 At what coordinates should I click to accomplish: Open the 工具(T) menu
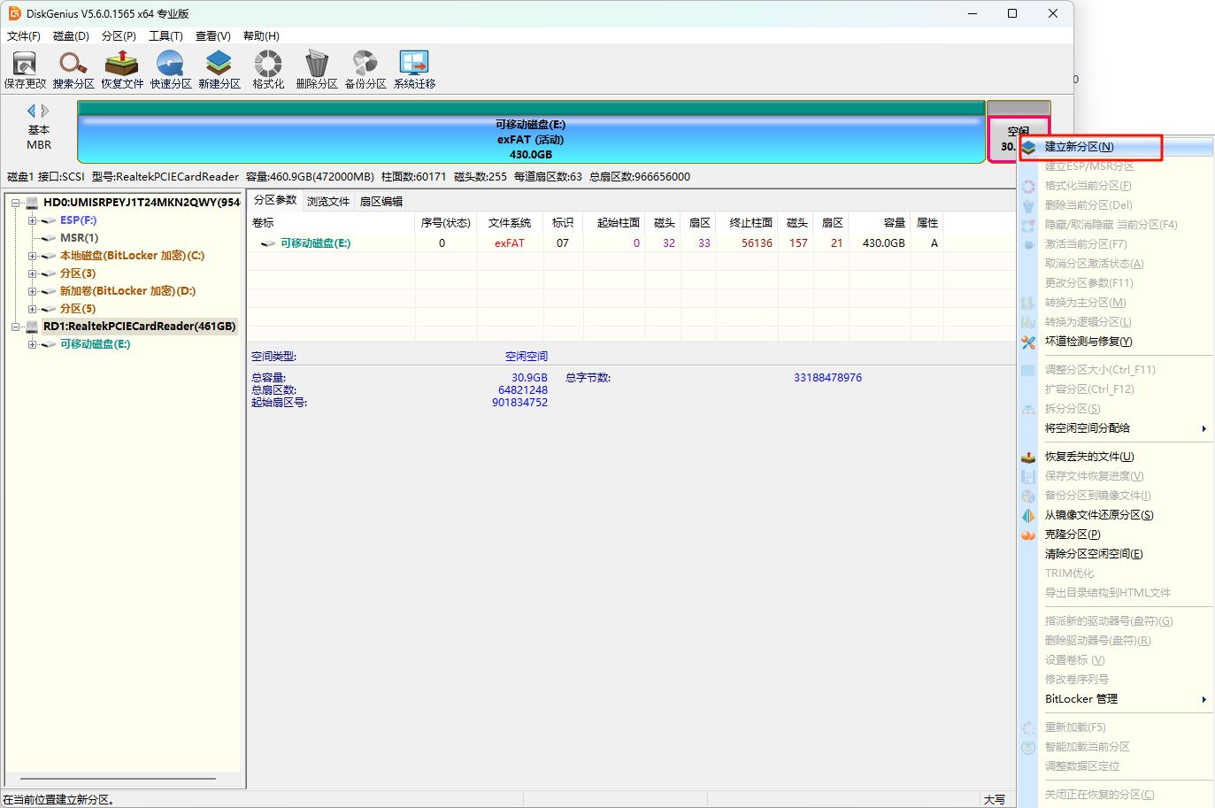(165, 36)
